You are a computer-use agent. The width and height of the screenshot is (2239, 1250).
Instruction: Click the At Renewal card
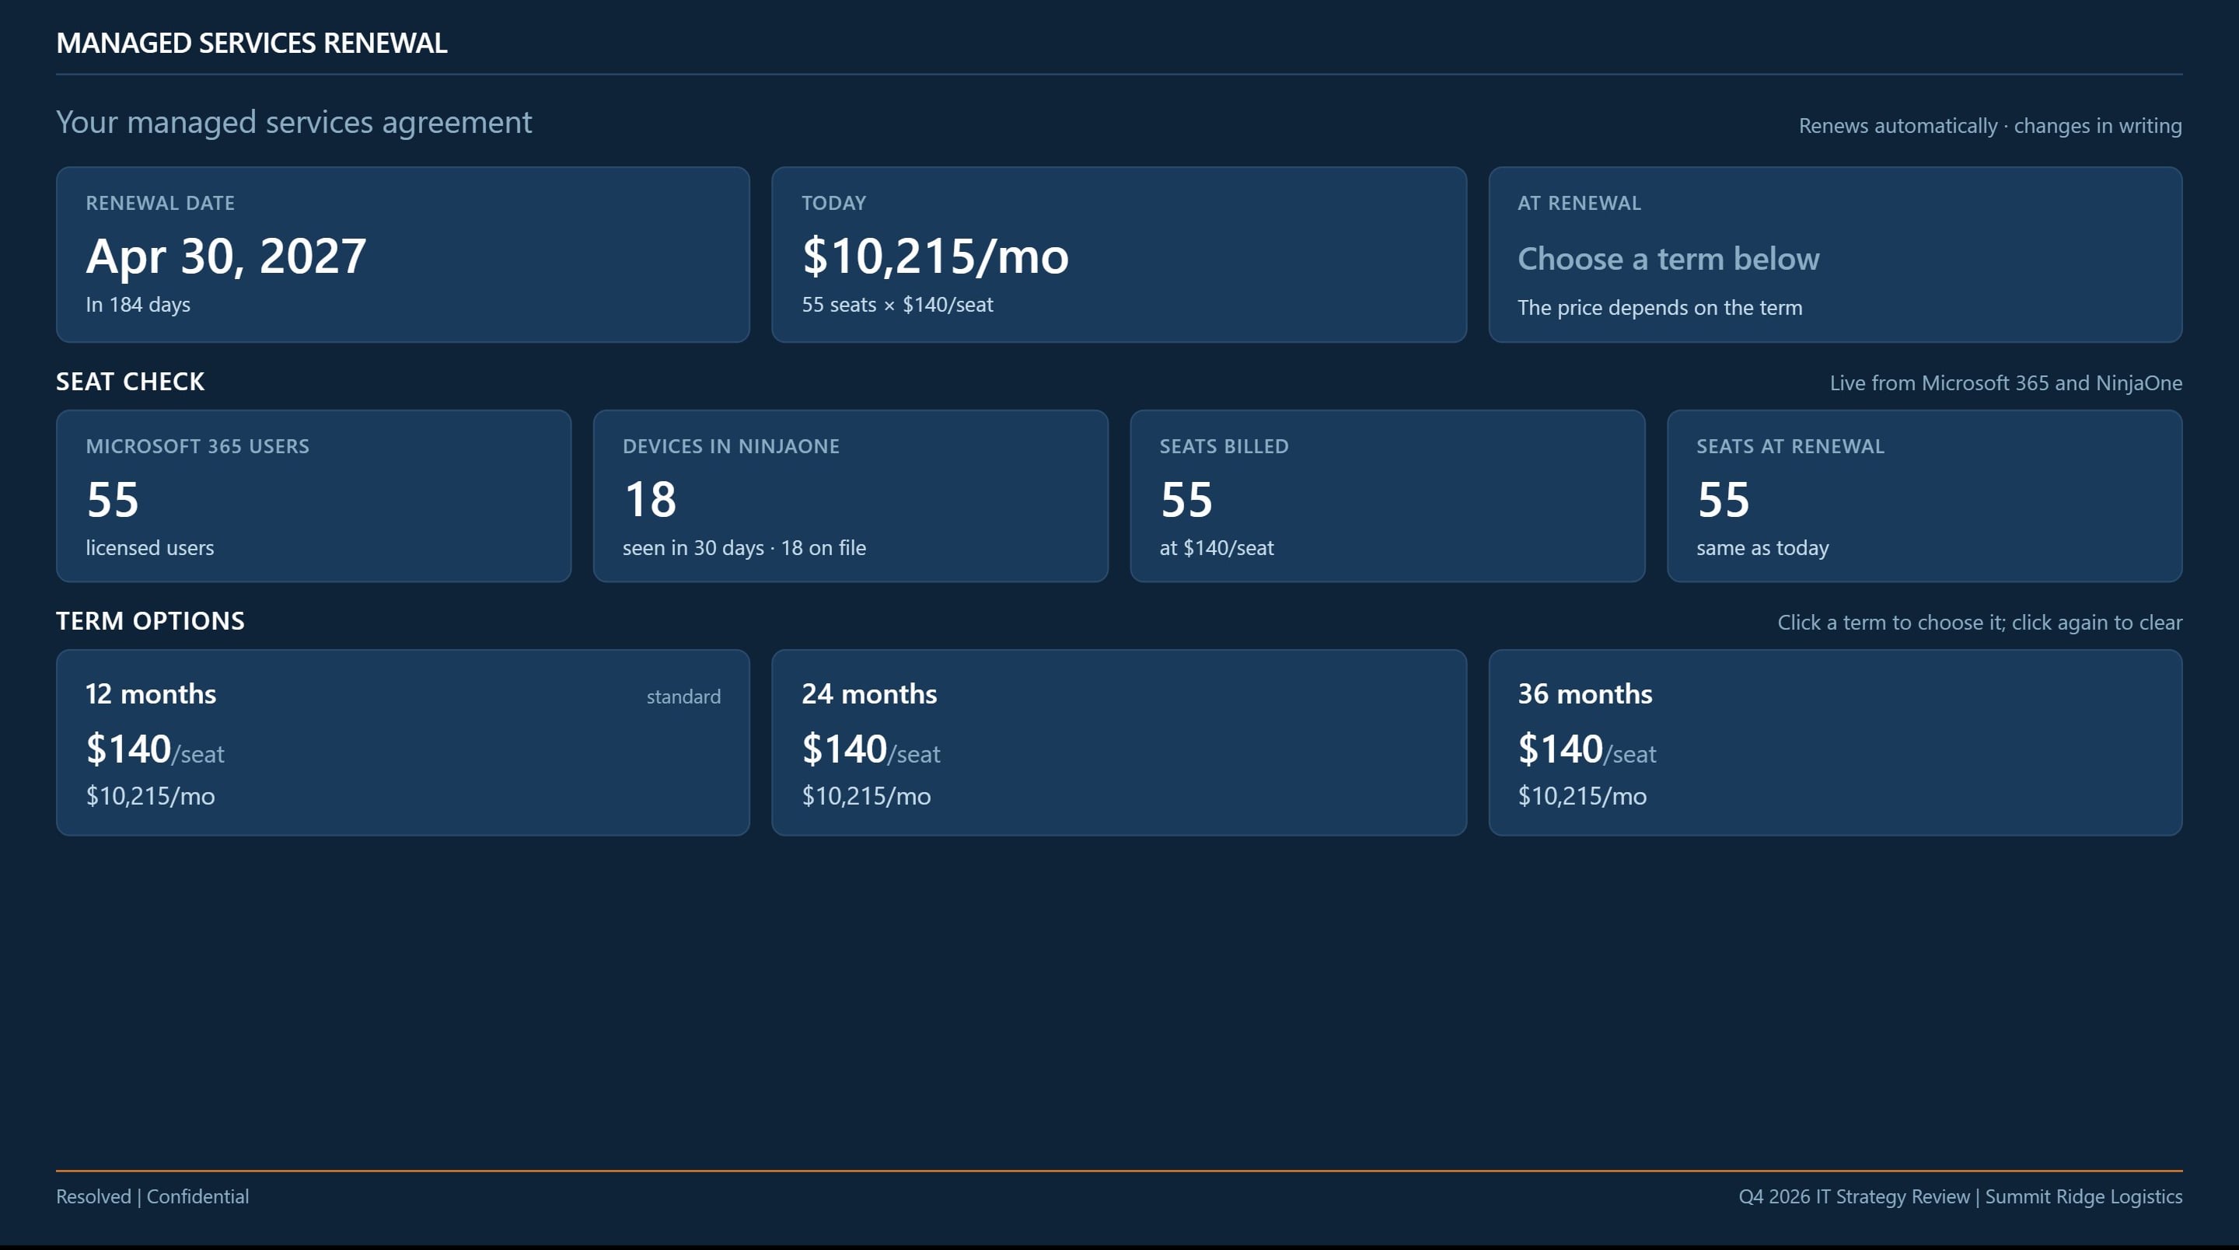point(1835,255)
